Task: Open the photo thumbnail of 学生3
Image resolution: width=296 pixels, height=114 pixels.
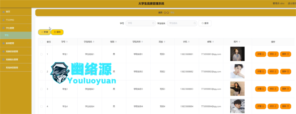Action: coord(237,89)
